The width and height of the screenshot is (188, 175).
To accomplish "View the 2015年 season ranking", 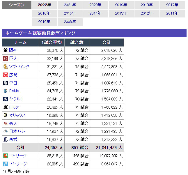I will [70, 13].
